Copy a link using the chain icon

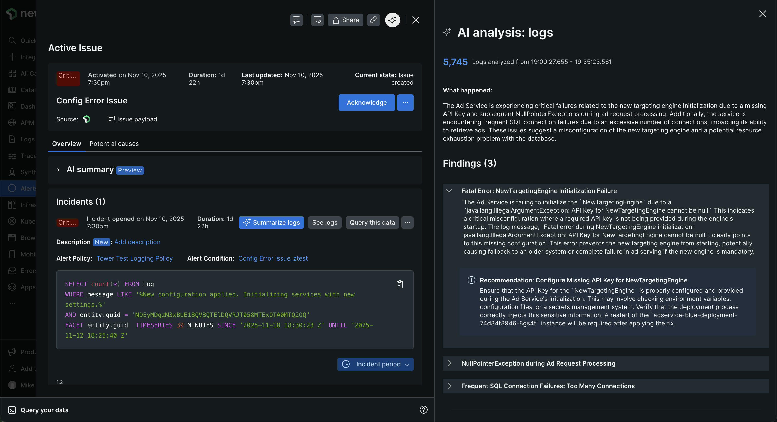pyautogui.click(x=373, y=20)
